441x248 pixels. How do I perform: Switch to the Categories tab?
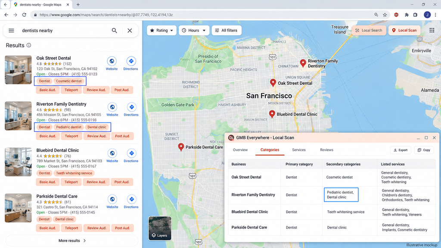pyautogui.click(x=270, y=150)
